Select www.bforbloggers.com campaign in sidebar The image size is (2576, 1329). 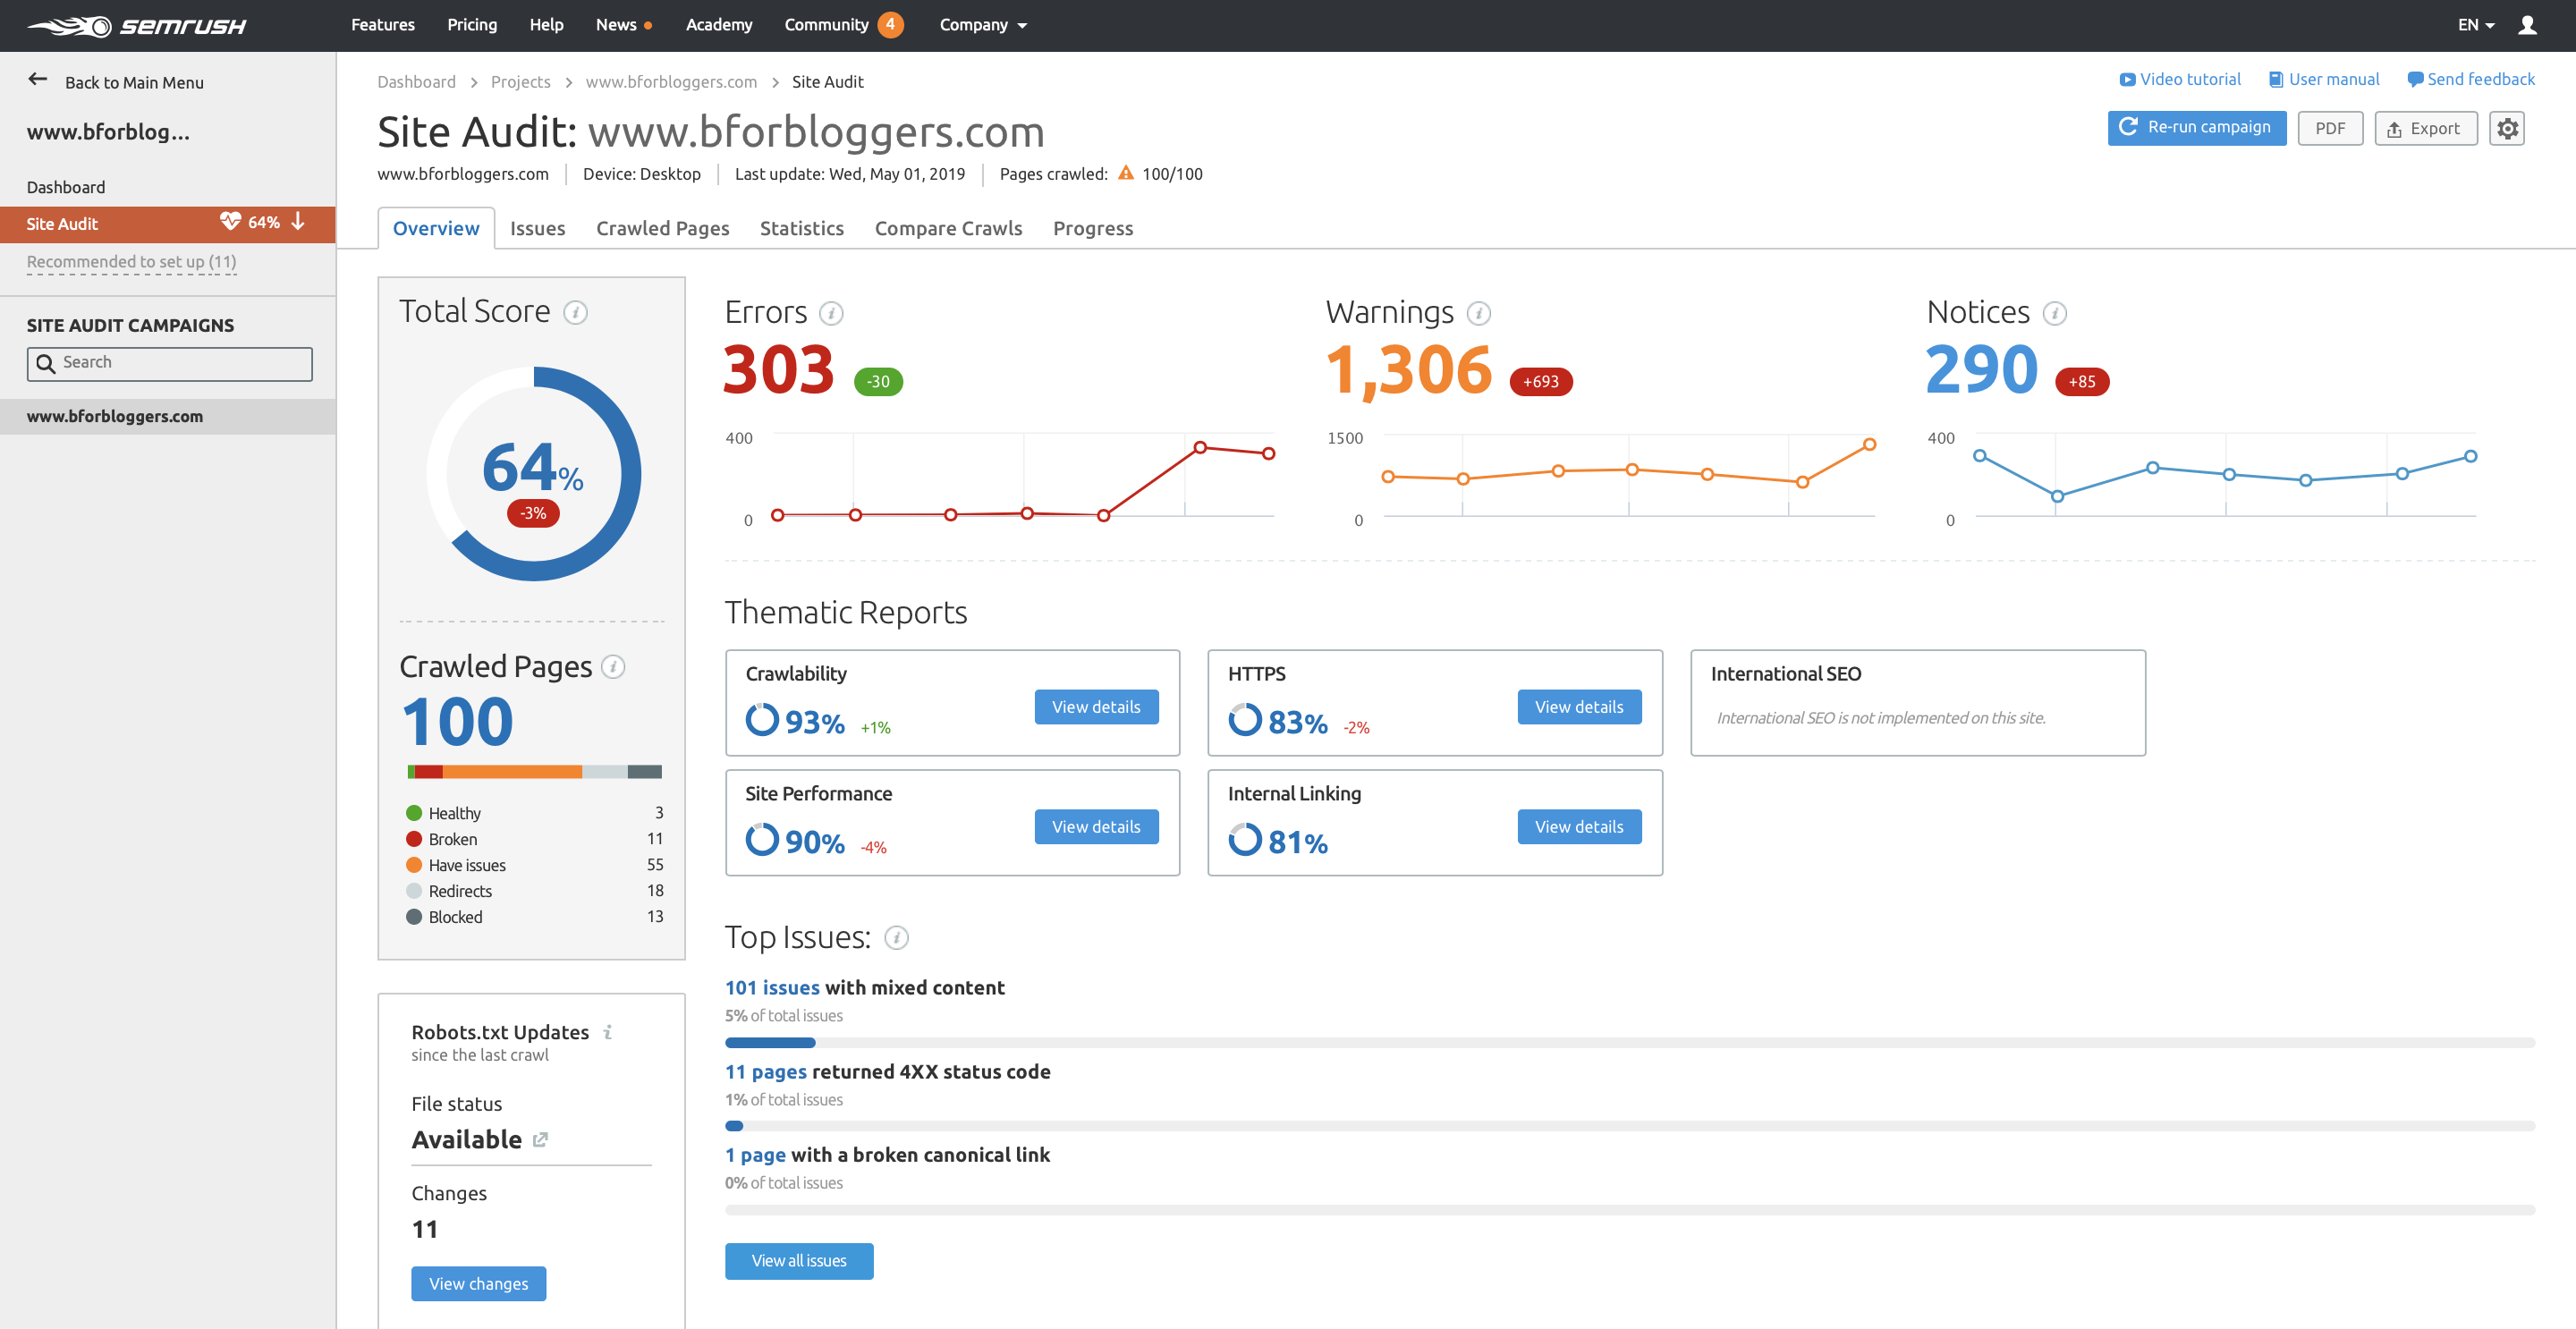[x=168, y=417]
